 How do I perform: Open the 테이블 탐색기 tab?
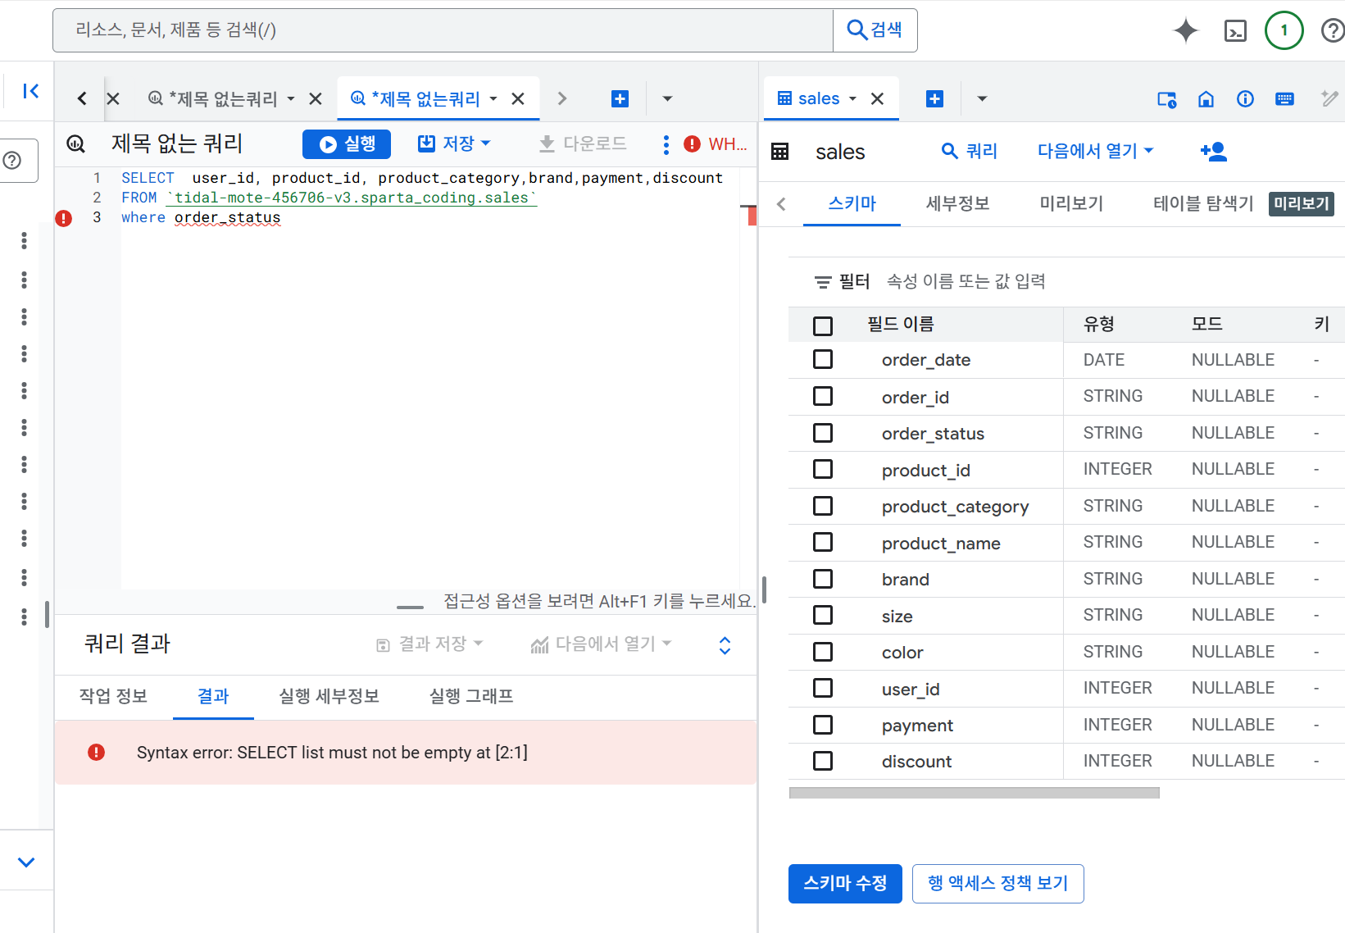point(1203,203)
